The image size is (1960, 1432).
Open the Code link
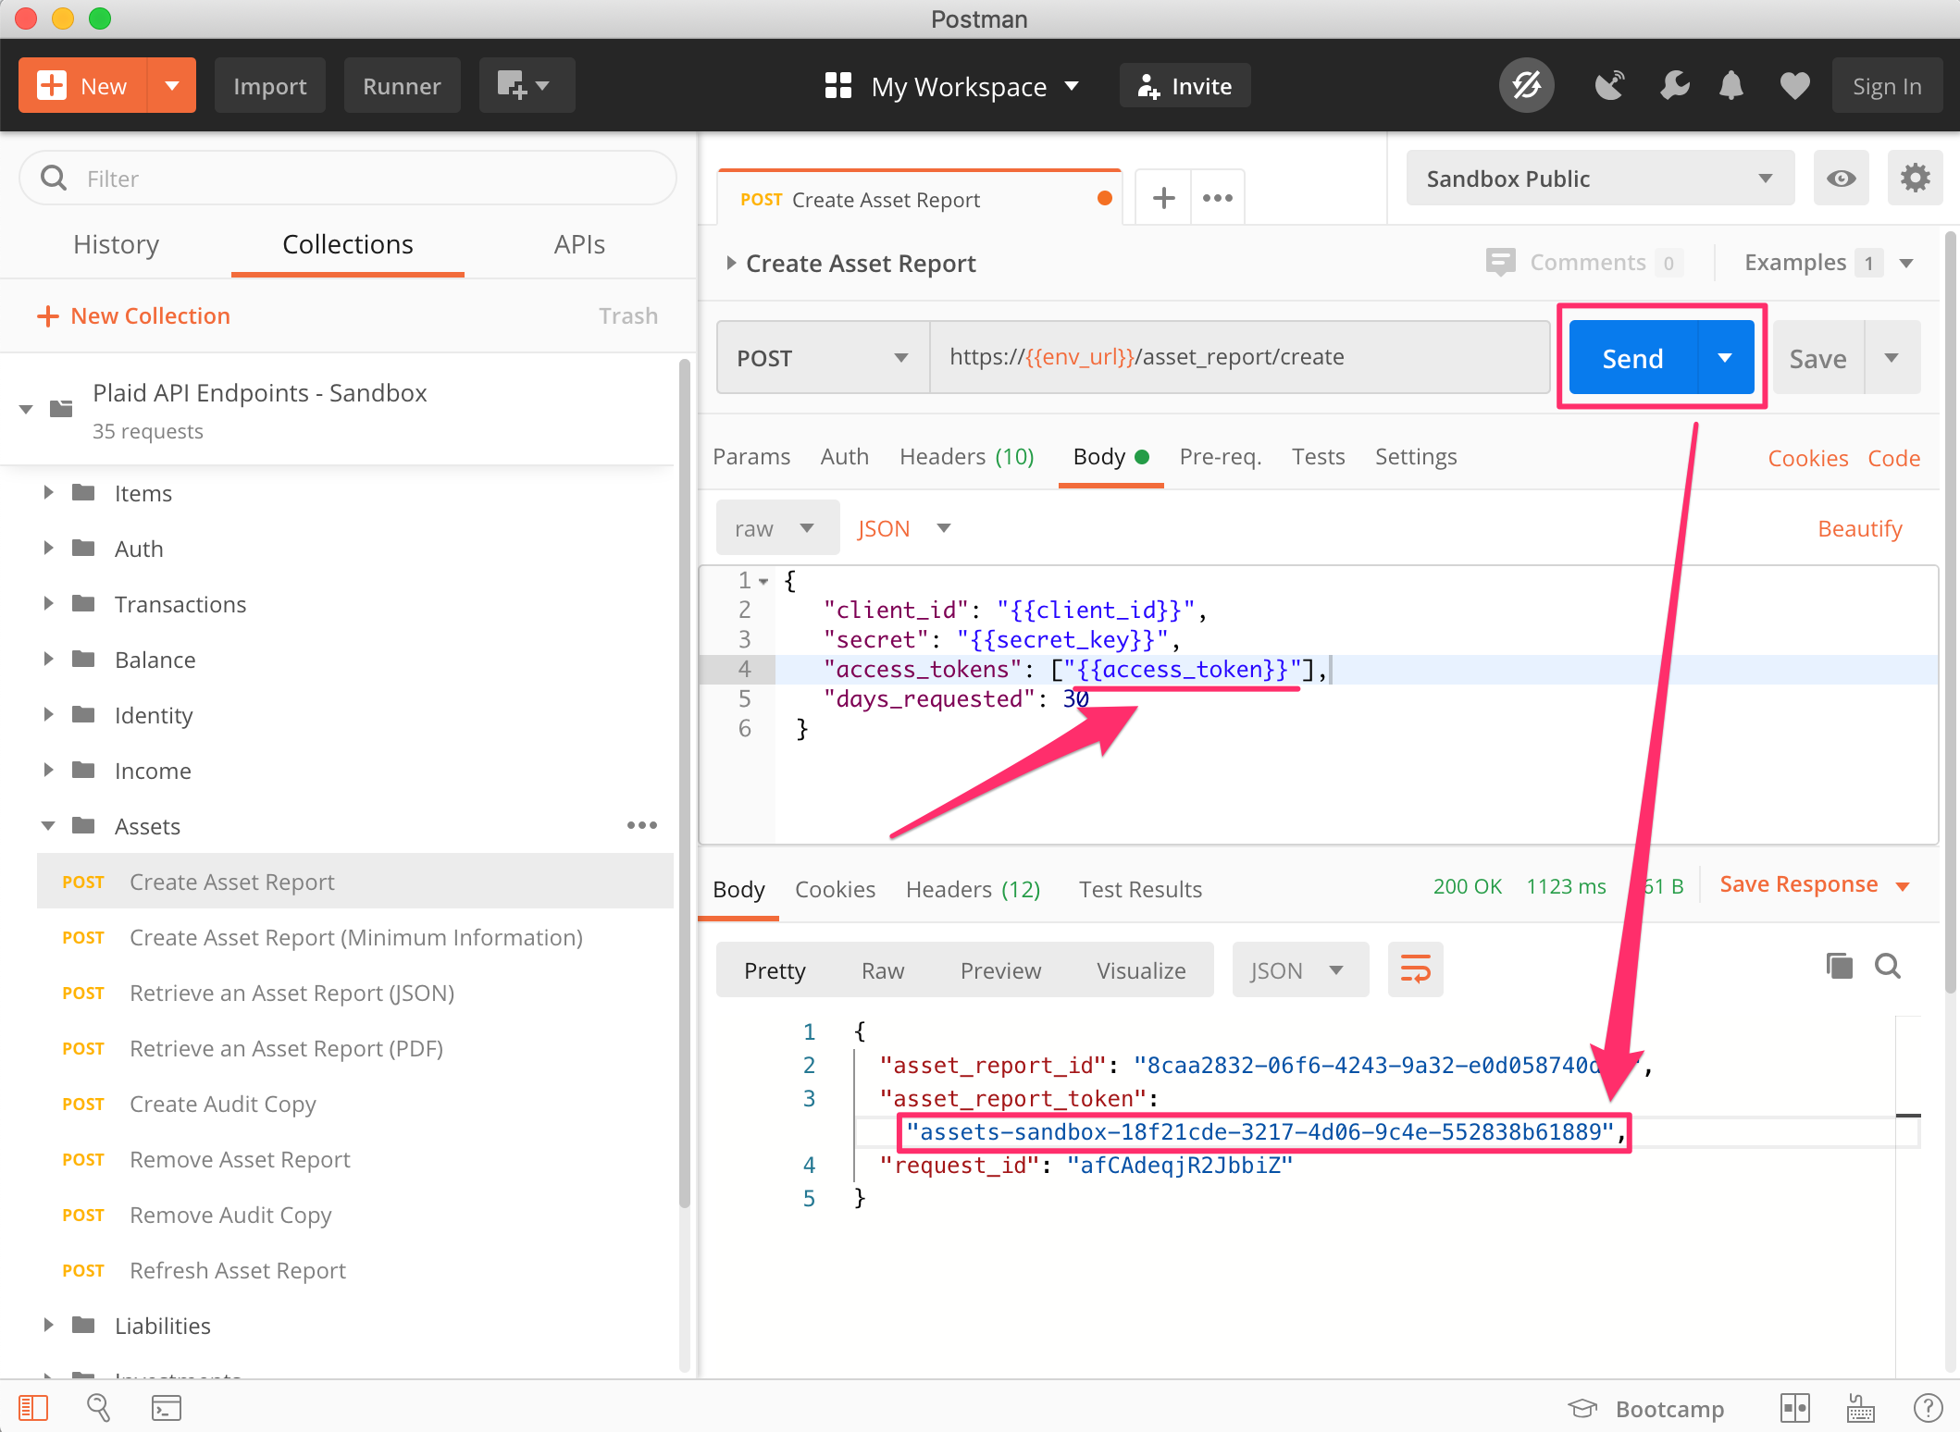coord(1893,458)
